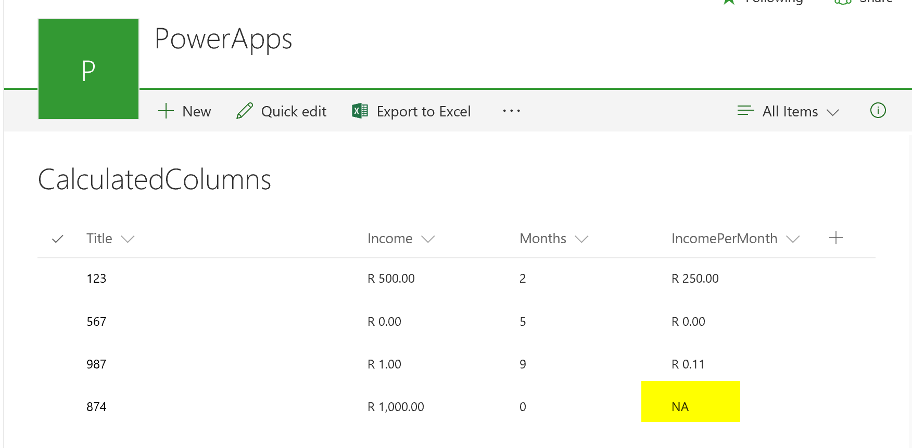Image resolution: width=912 pixels, height=448 pixels.
Task: Open the list item titled 987
Action: coord(96,364)
